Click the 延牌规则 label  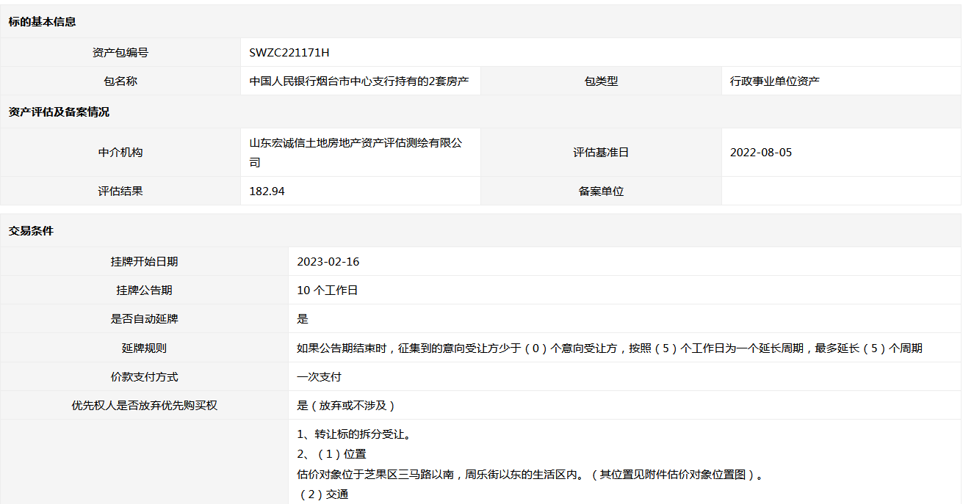144,348
